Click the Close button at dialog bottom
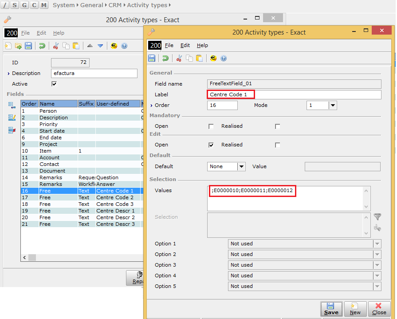Image resolution: width=397 pixels, height=319 pixels. [x=379, y=309]
